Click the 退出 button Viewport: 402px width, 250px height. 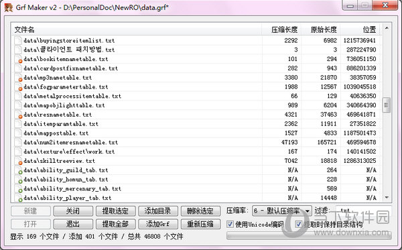click(73, 224)
